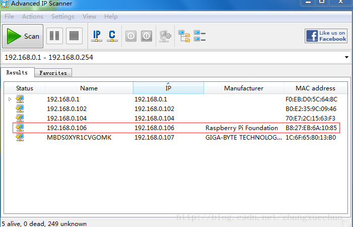The width and height of the screenshot is (353, 227).
Task: Click the Advanced IP Scanner title icon
Action: pyautogui.click(x=5, y=4)
